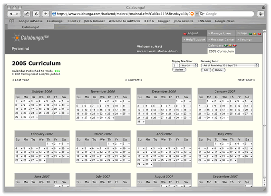Image resolution: width=271 pixels, height=196 pixels.
Task: Open the B Of A bookmark
Action: point(149,21)
